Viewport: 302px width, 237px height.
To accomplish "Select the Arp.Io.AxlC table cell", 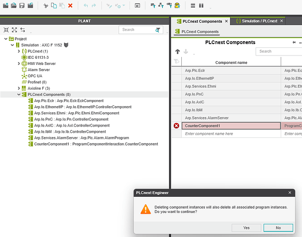I will coord(231,102).
